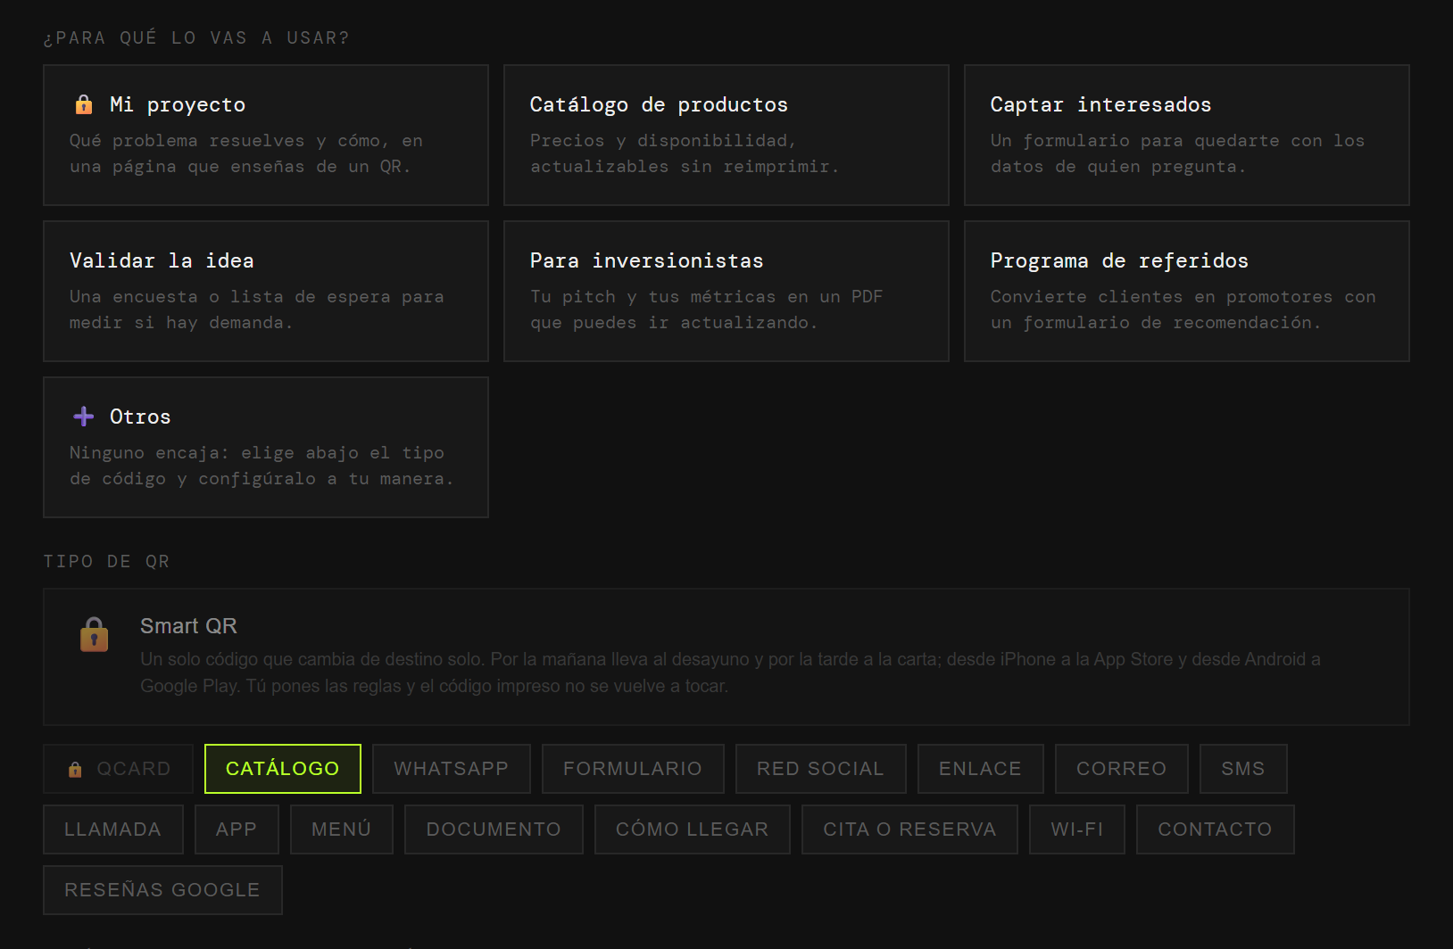Click 'Una encuesta o lista de espera' text

[x=257, y=309]
